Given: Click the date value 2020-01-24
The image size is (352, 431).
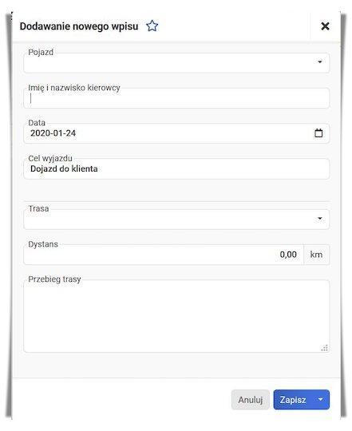Looking at the screenshot, I should tap(53, 133).
